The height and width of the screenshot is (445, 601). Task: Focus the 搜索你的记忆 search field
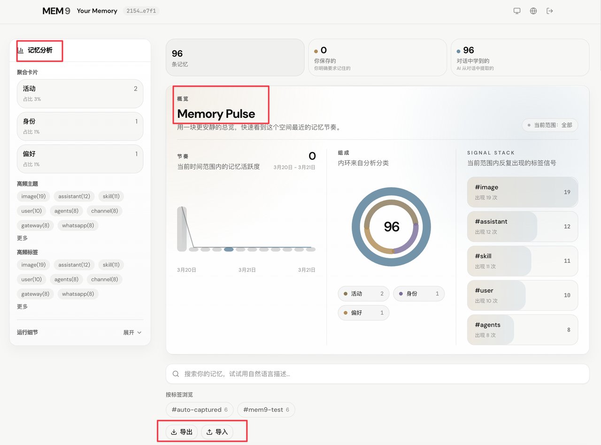[x=378, y=374]
